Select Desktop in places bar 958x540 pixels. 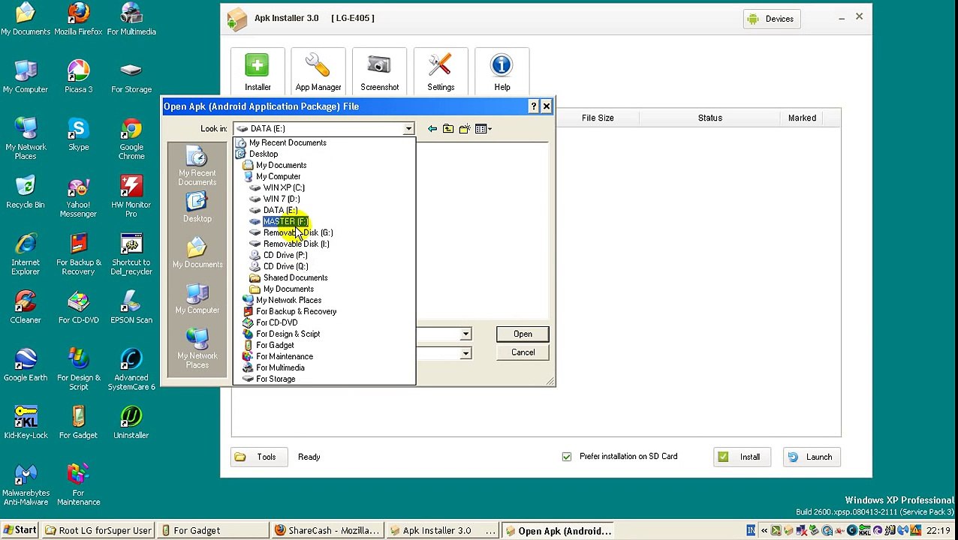197,208
